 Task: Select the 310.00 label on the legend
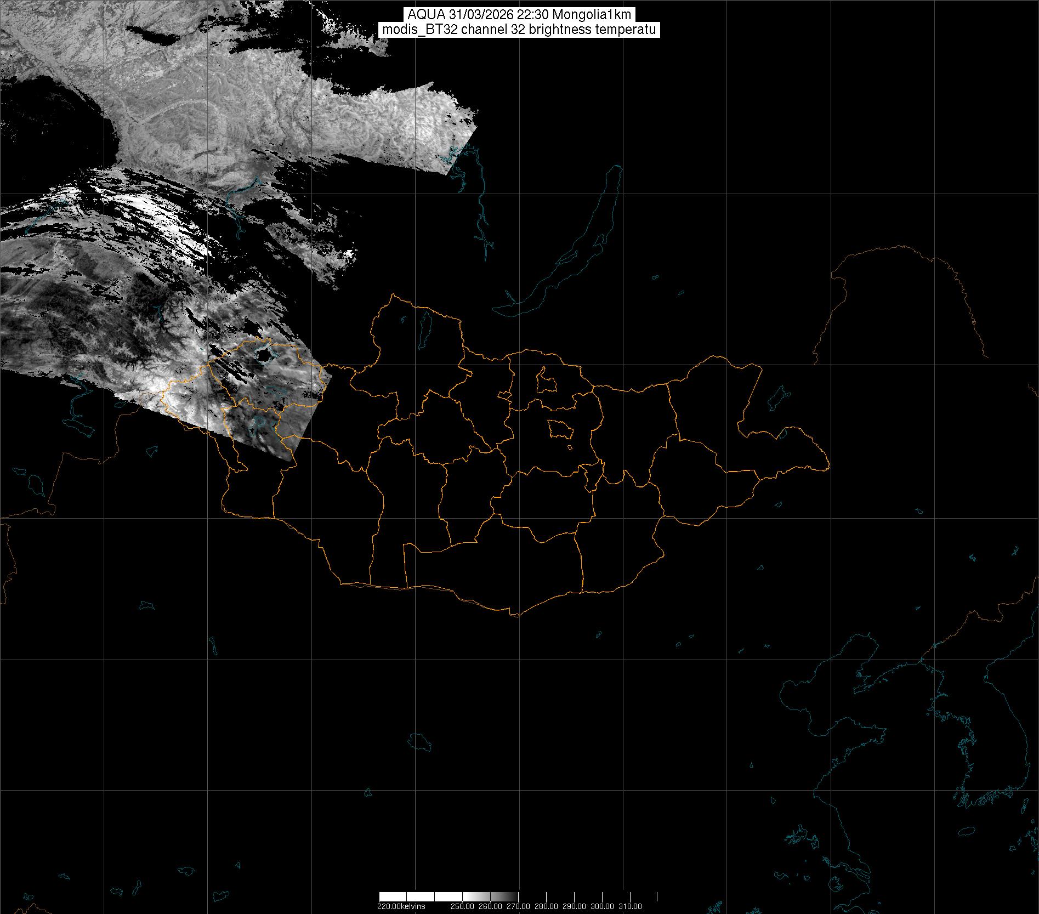(631, 906)
